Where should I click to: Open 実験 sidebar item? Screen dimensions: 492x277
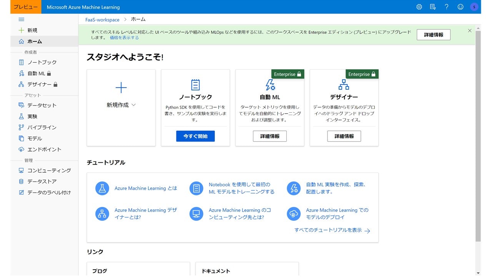44,116
